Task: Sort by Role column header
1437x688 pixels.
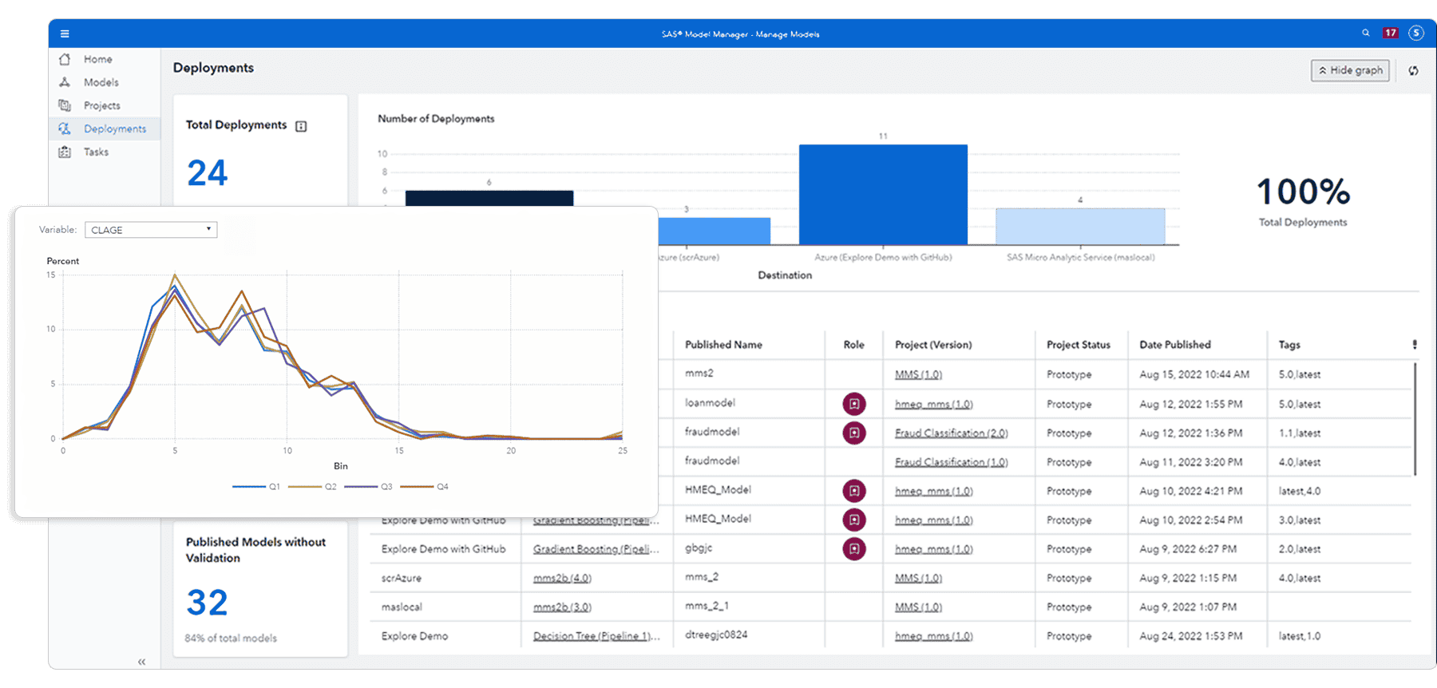Action: click(853, 345)
